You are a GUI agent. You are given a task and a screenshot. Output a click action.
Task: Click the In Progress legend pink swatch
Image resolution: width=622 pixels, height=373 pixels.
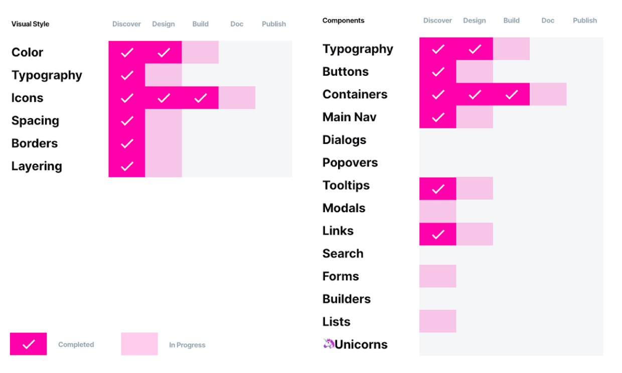pyautogui.click(x=139, y=344)
